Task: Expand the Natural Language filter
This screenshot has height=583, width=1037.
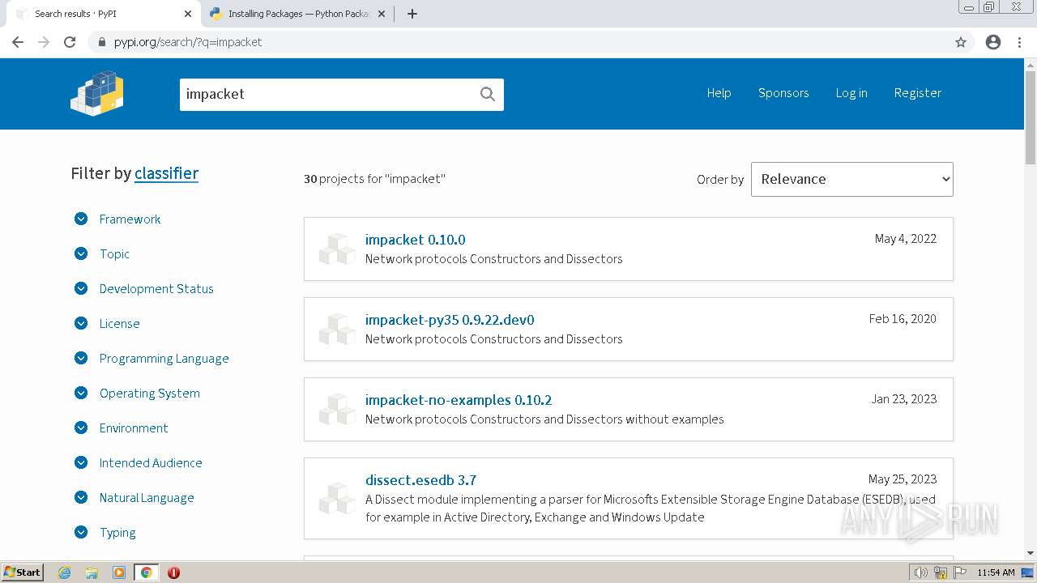Action: 134,498
